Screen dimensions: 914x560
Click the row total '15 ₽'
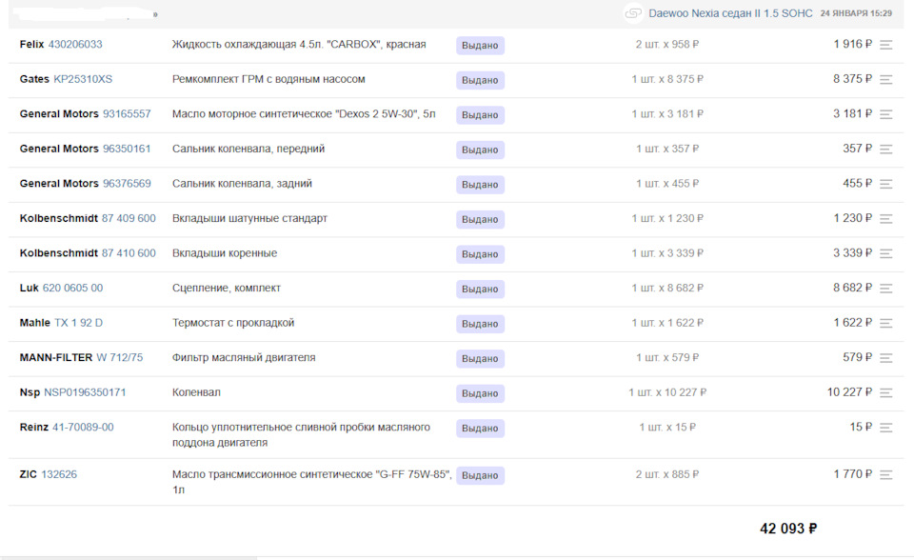pyautogui.click(x=861, y=427)
